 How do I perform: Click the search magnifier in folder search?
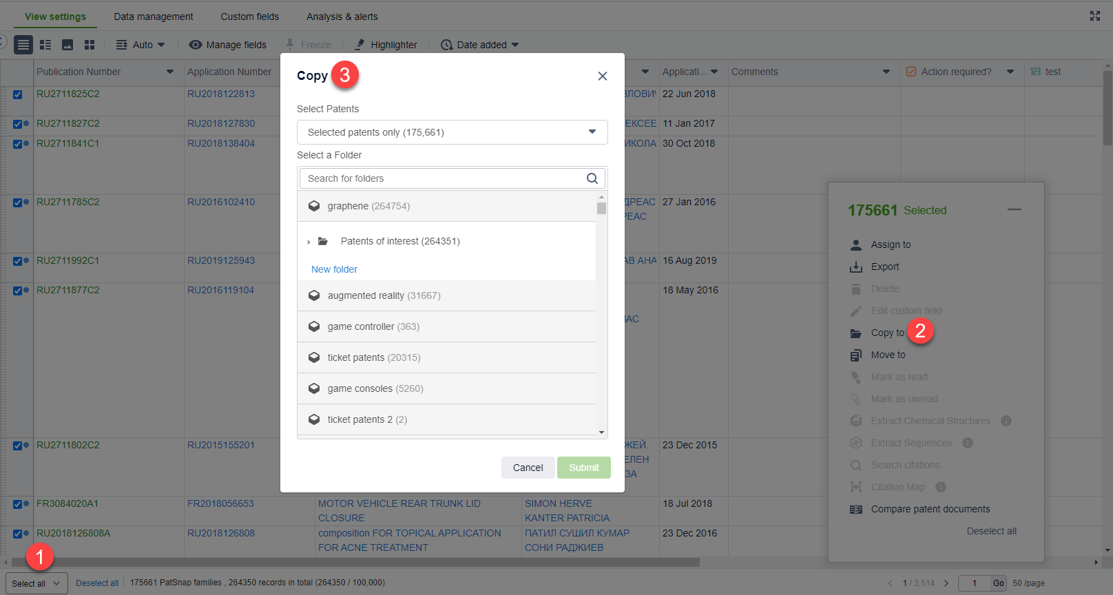coord(592,178)
